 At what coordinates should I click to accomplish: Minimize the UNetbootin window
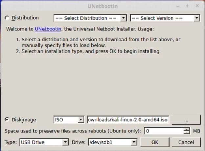[x=178, y=6]
